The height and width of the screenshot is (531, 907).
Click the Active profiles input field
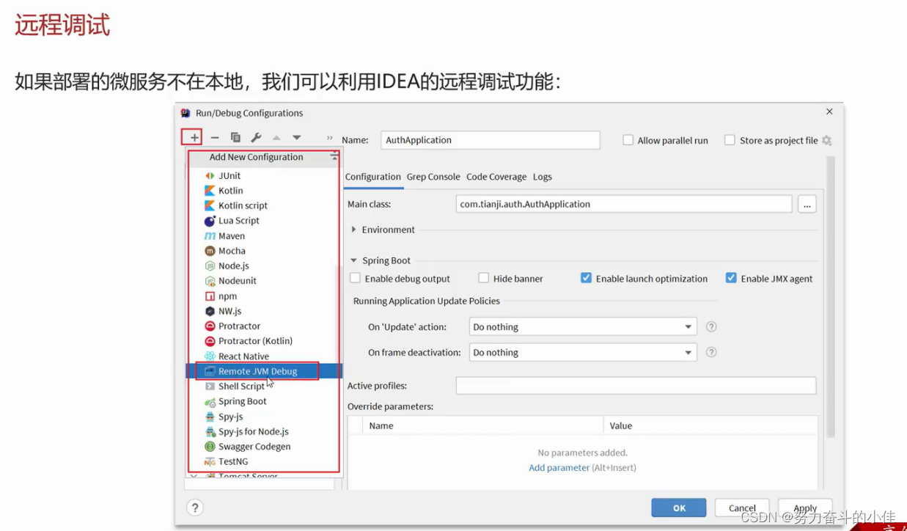(x=636, y=386)
